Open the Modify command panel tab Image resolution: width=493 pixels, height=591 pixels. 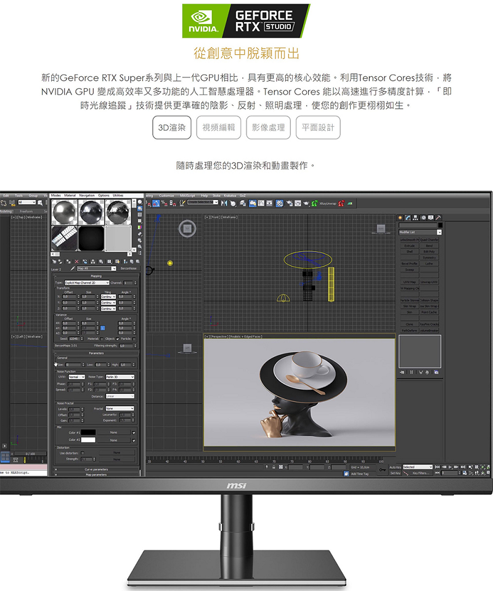[x=408, y=218]
